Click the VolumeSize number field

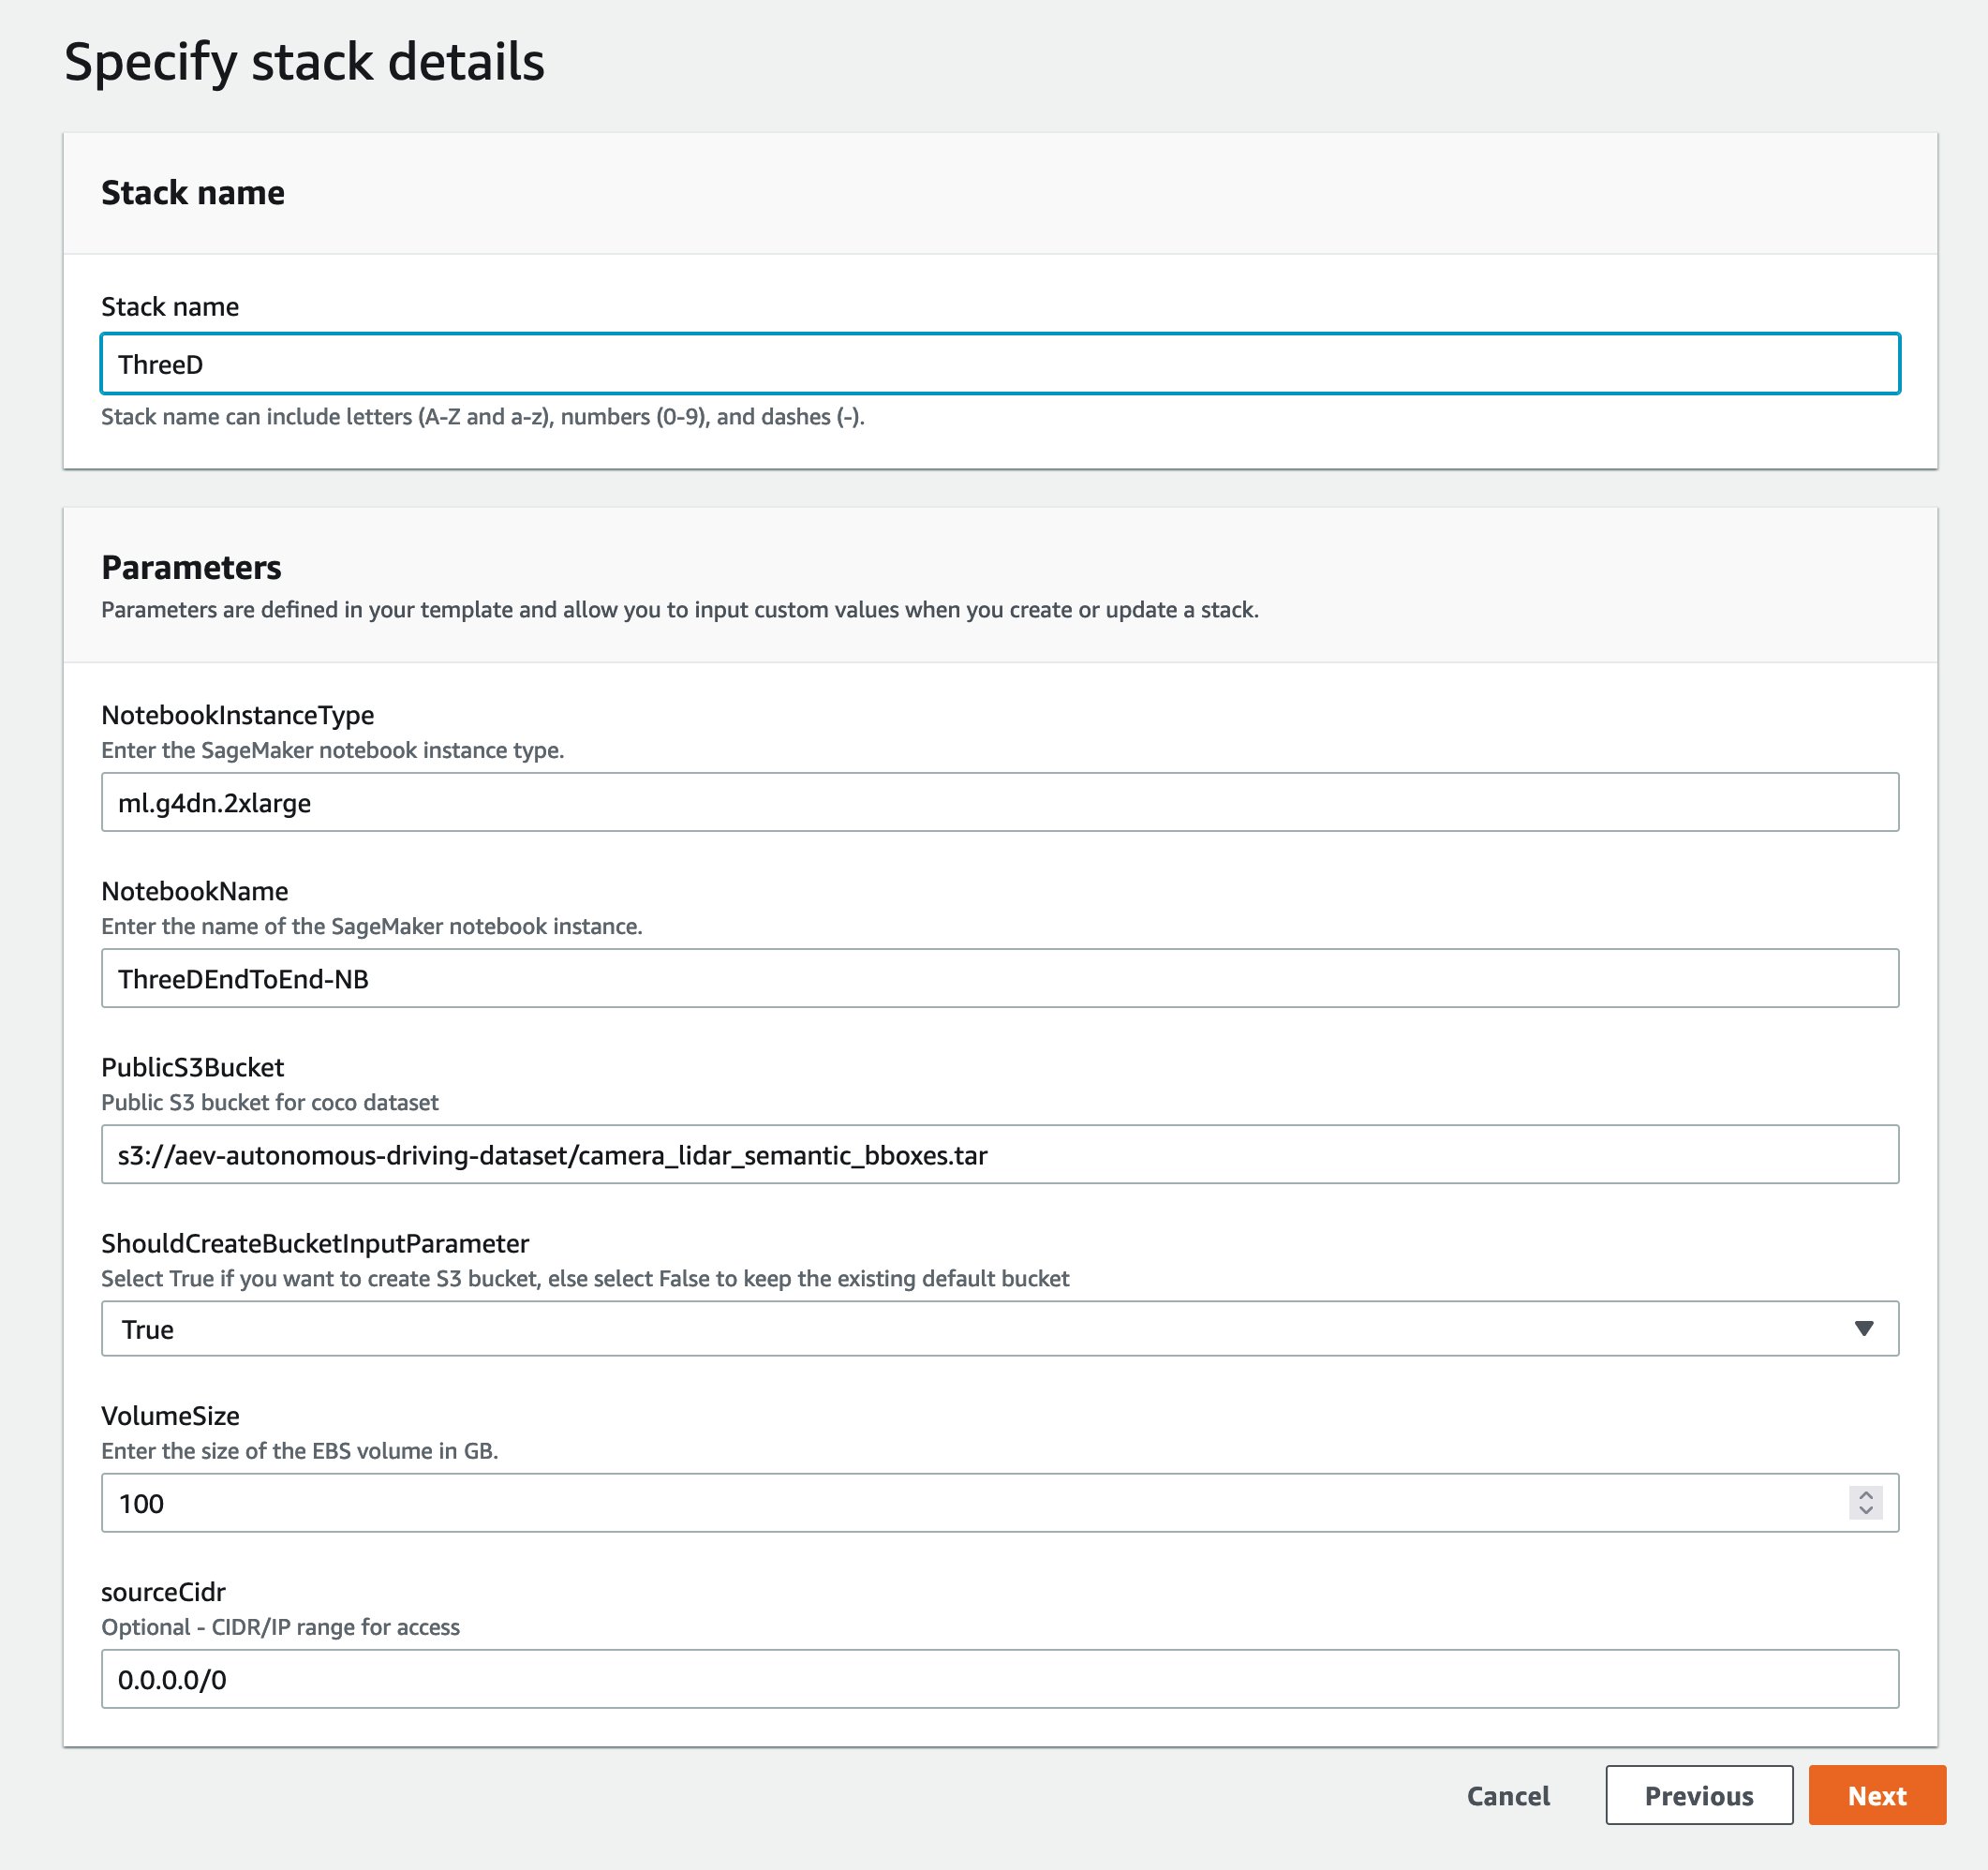(1000, 1503)
